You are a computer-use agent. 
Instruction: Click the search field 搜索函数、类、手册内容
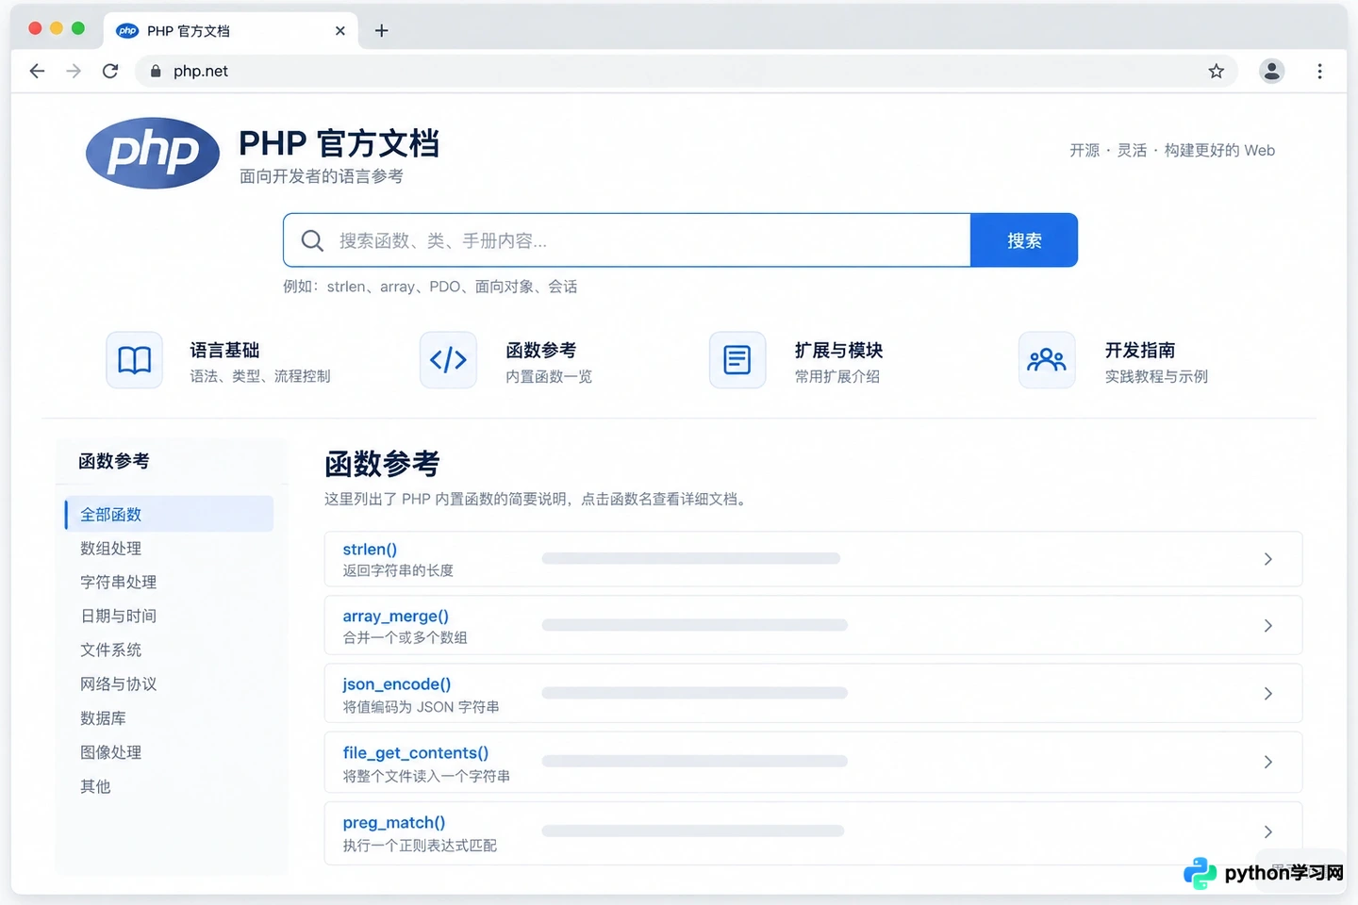pyautogui.click(x=627, y=240)
